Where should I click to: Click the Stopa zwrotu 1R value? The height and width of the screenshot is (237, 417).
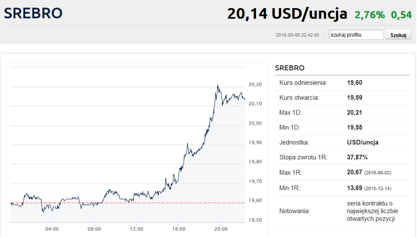point(357,157)
